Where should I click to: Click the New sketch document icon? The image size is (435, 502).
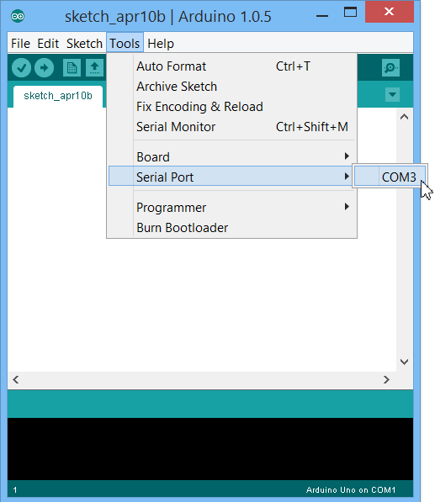72,67
